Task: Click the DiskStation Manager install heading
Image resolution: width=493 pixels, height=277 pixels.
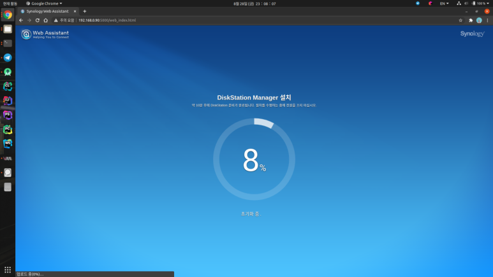Action: [254, 97]
